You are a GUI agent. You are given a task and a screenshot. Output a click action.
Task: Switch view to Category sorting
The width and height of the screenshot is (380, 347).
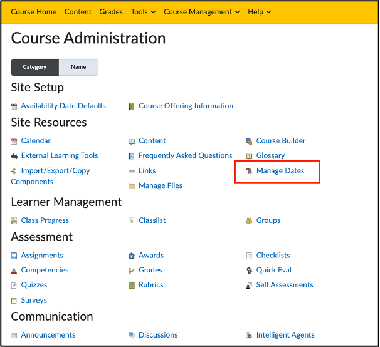[35, 67]
